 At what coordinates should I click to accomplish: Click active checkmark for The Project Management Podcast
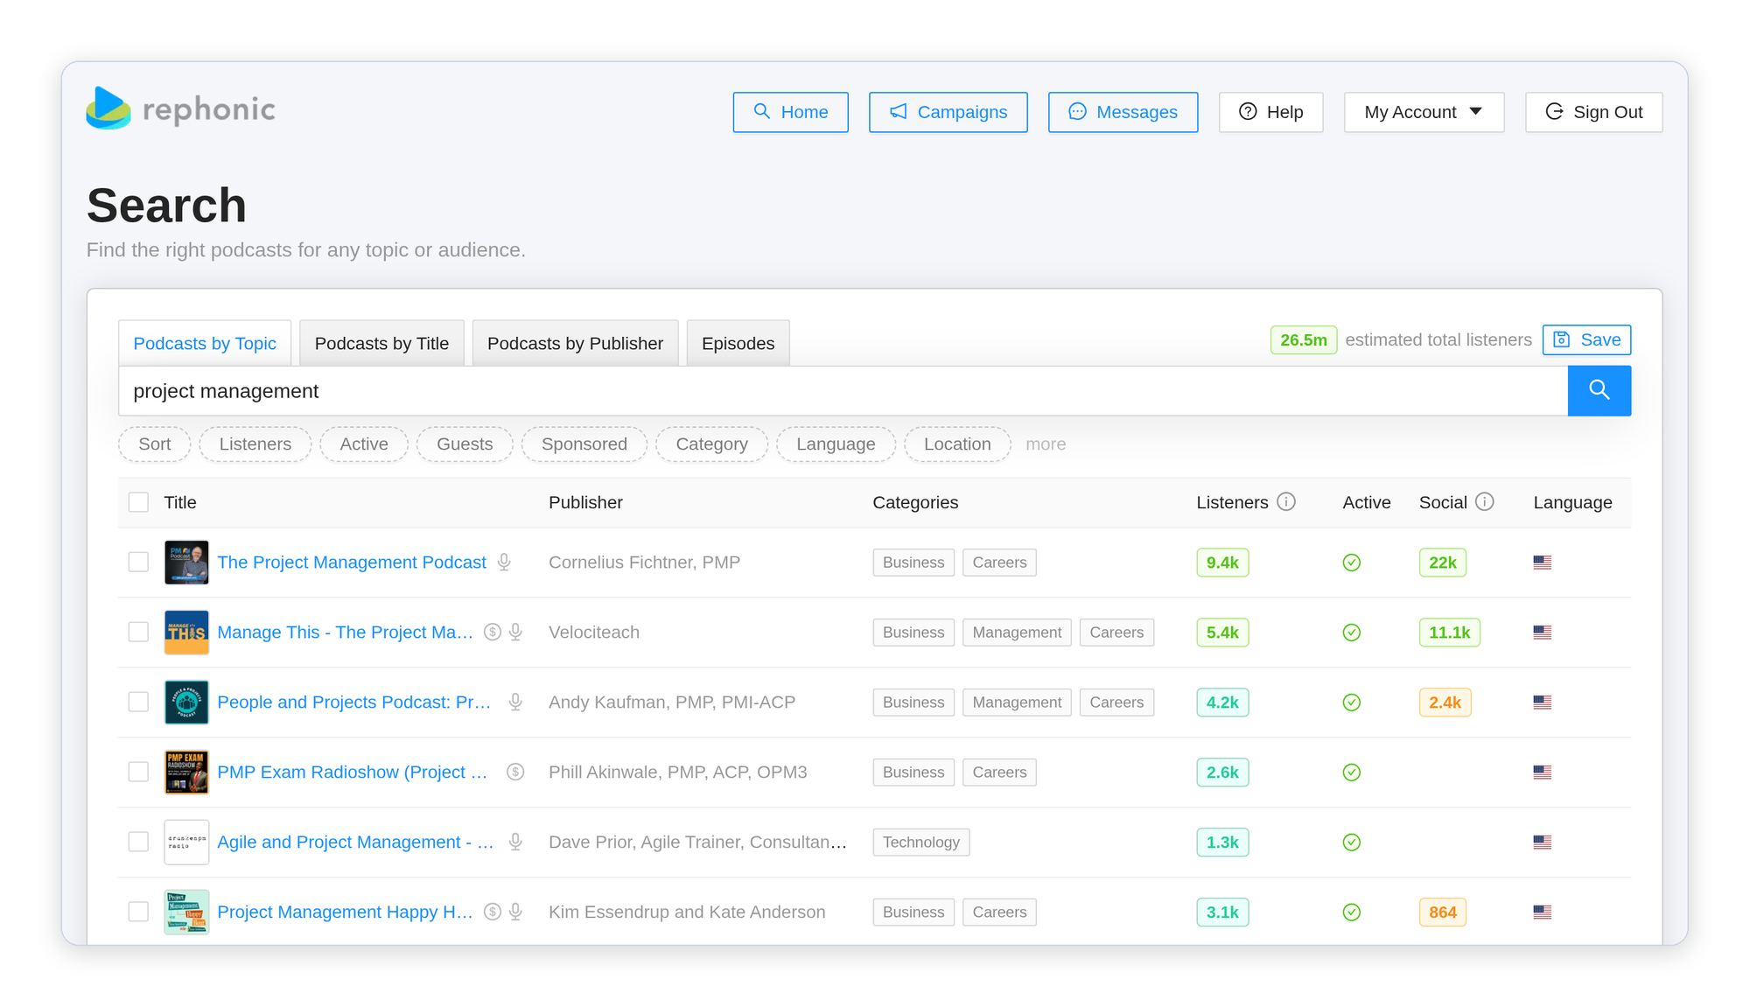(1351, 563)
